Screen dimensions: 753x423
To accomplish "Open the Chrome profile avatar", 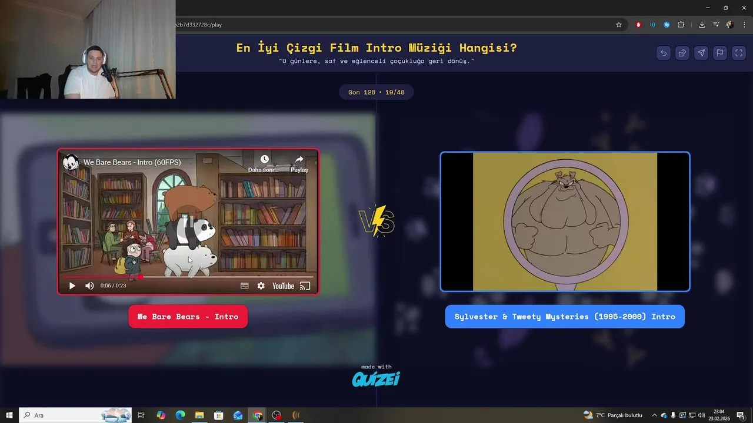I will pos(730,25).
